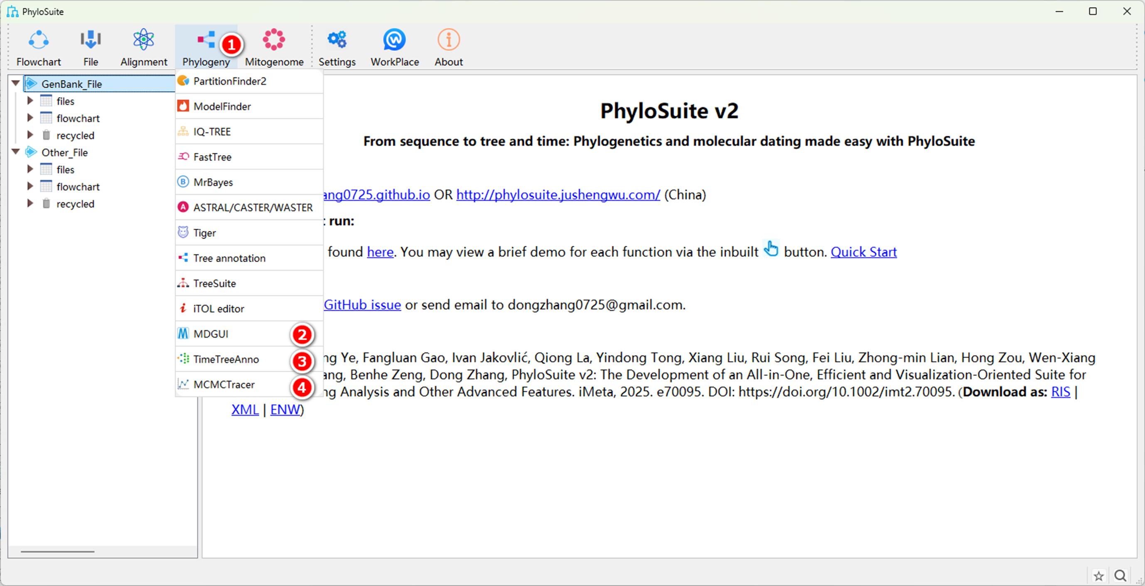Expand files under Other_File

click(x=30, y=169)
